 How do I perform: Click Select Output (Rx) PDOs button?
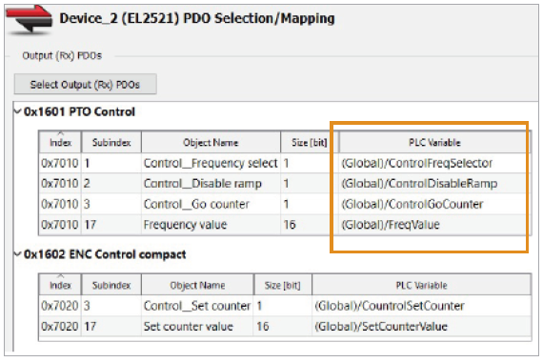tap(85, 84)
